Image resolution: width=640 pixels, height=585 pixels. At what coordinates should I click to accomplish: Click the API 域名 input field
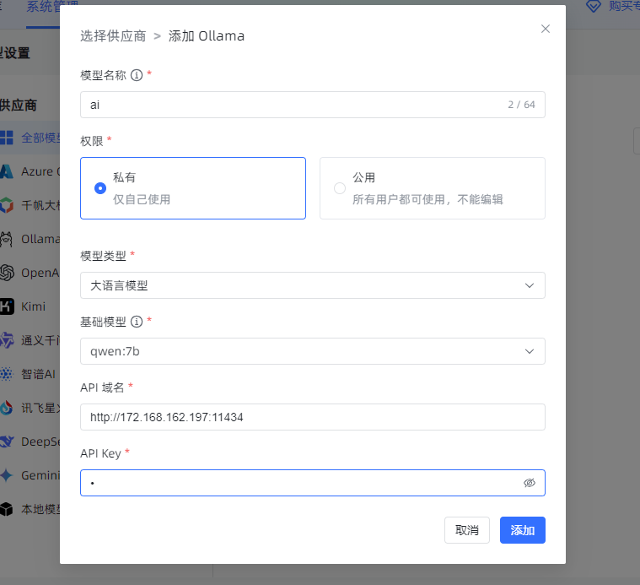tap(312, 417)
